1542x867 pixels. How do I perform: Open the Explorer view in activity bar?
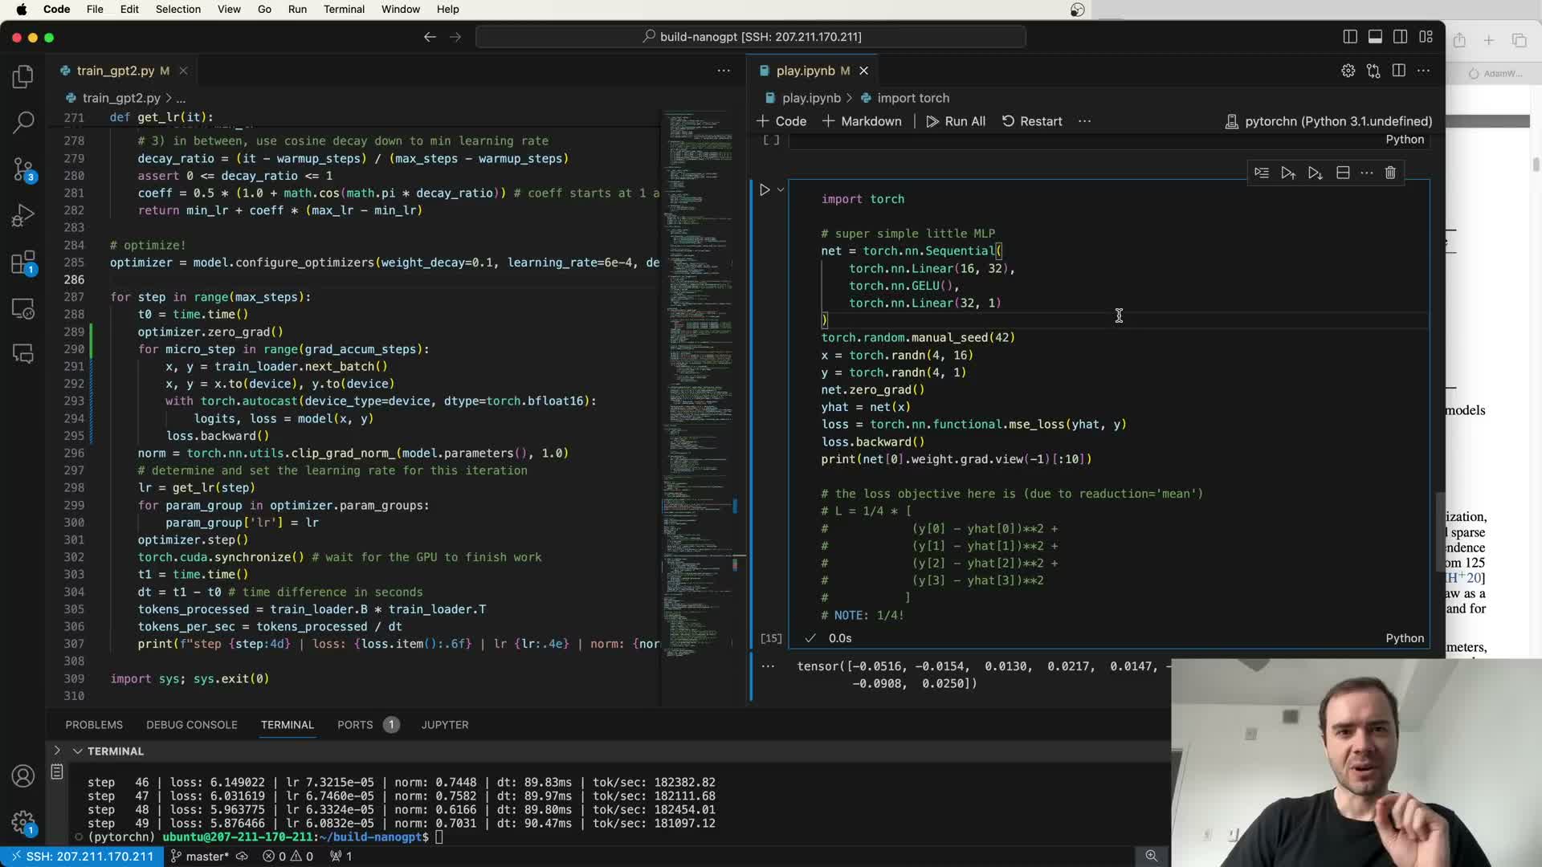[23, 76]
